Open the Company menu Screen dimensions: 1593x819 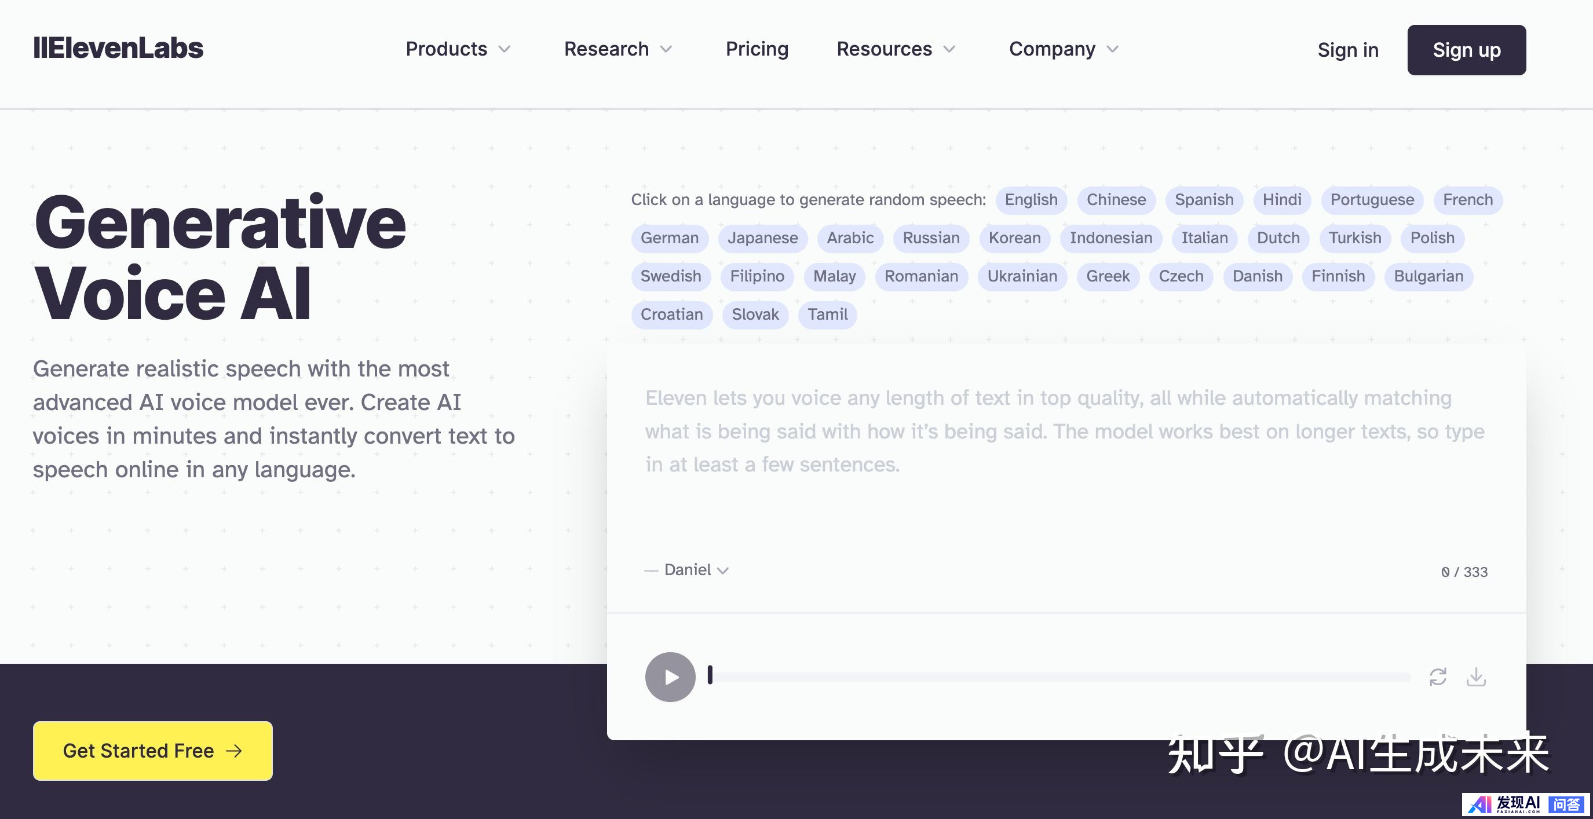tap(1064, 49)
